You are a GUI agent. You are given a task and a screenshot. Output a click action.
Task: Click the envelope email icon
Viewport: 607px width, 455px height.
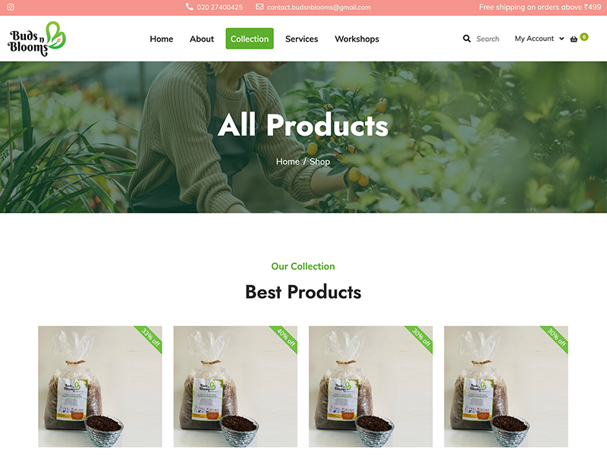[x=259, y=7]
